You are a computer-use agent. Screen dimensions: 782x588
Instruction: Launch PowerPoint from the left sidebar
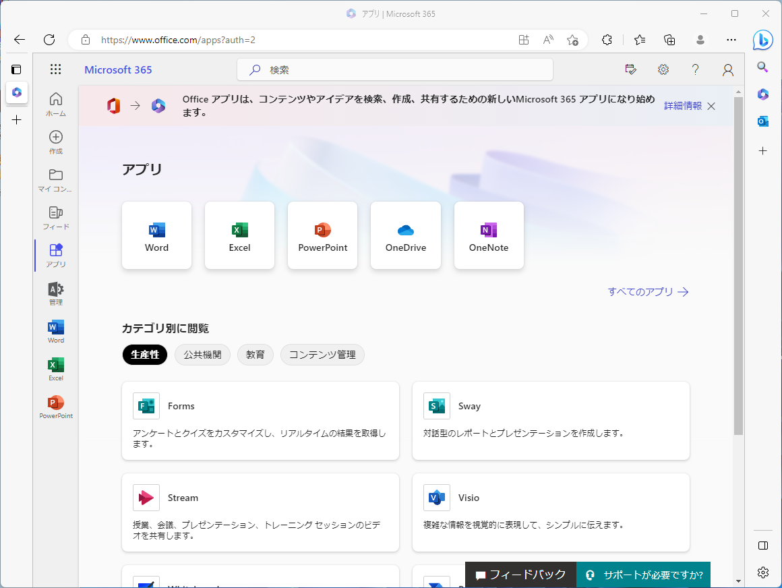pos(56,407)
